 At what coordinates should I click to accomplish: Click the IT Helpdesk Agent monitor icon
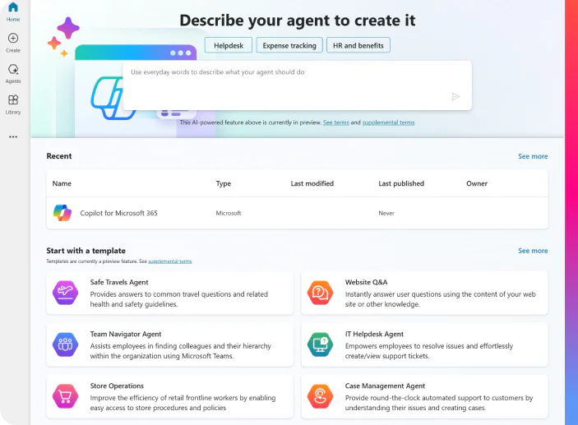(320, 344)
